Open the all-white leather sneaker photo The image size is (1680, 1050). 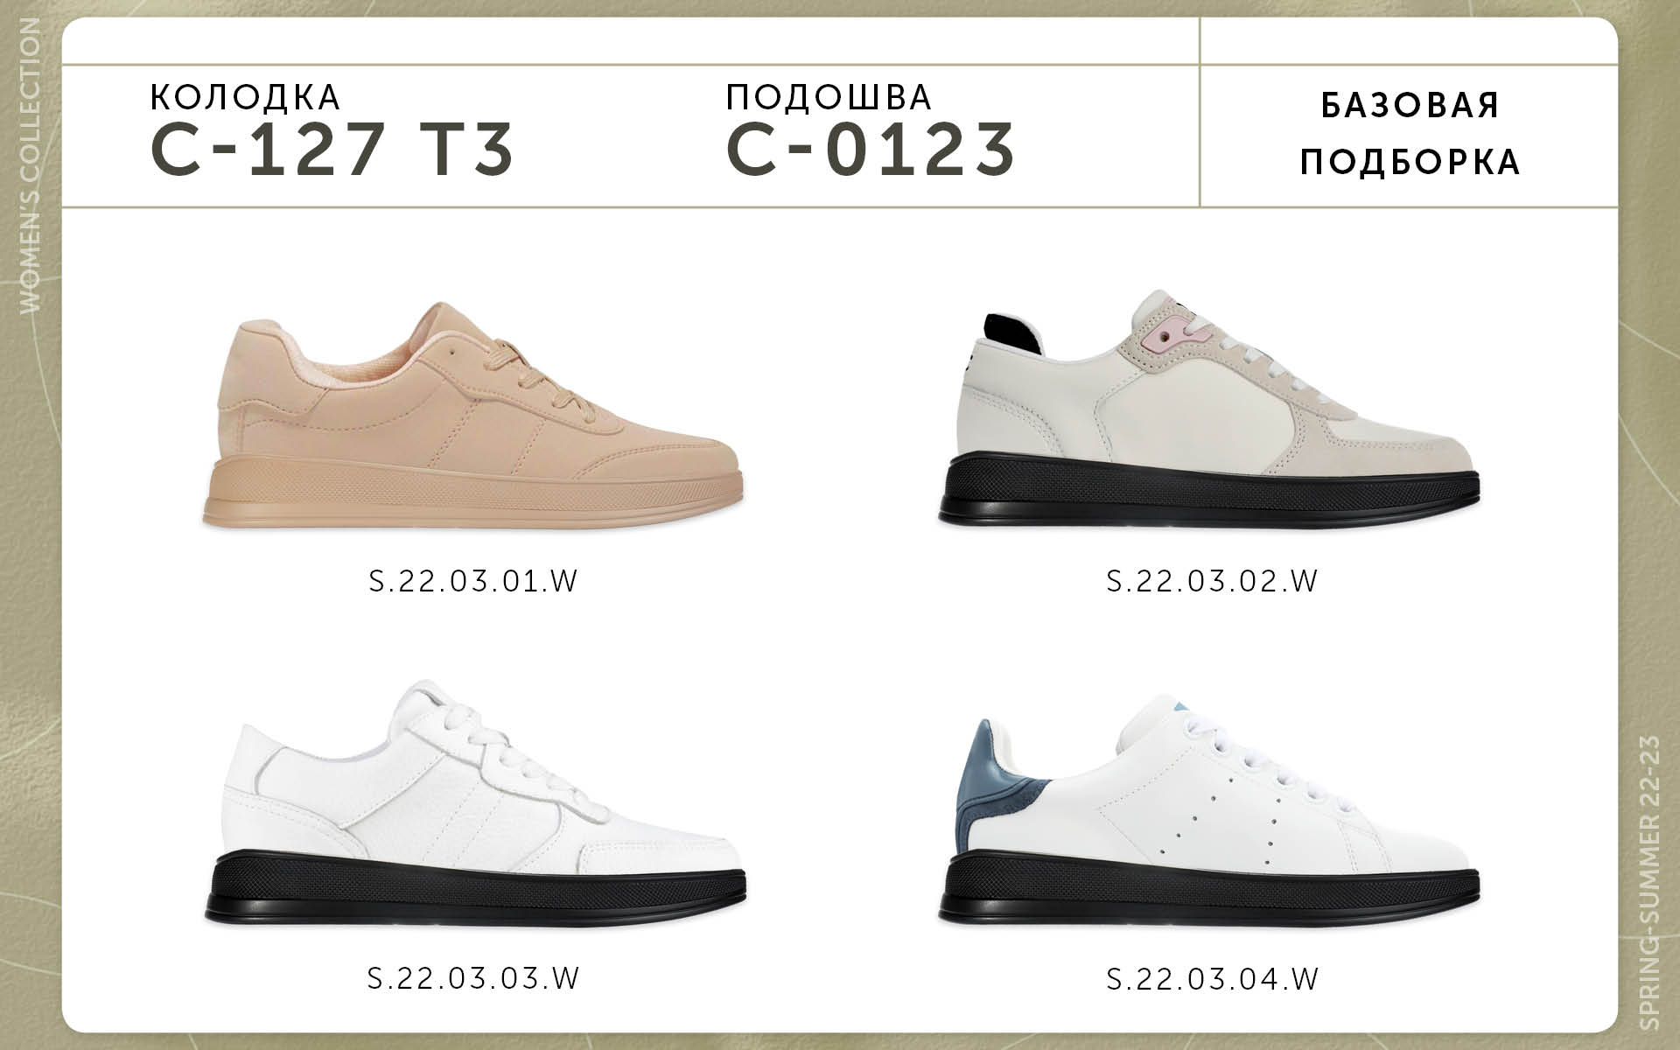[477, 801]
